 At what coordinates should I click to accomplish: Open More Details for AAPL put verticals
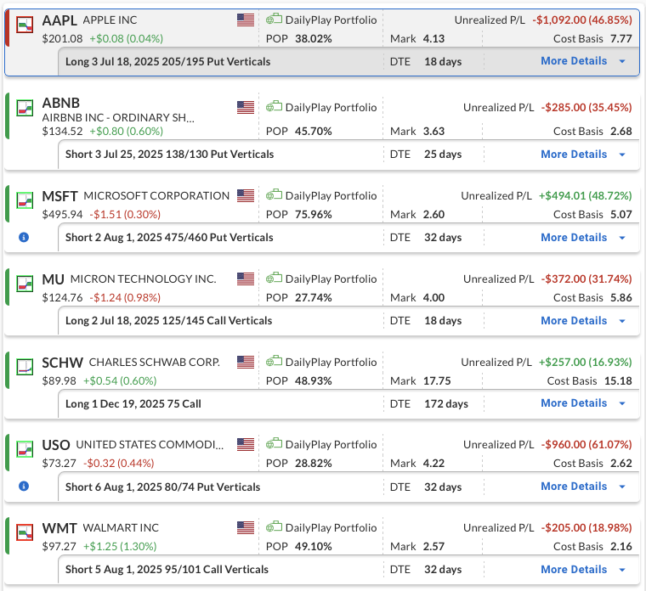tap(574, 61)
